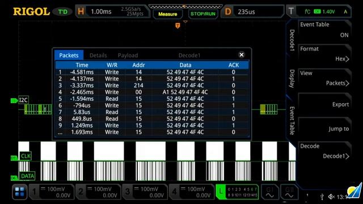
Task: Select packet row at -1.594ms
Action: (x=152, y=99)
